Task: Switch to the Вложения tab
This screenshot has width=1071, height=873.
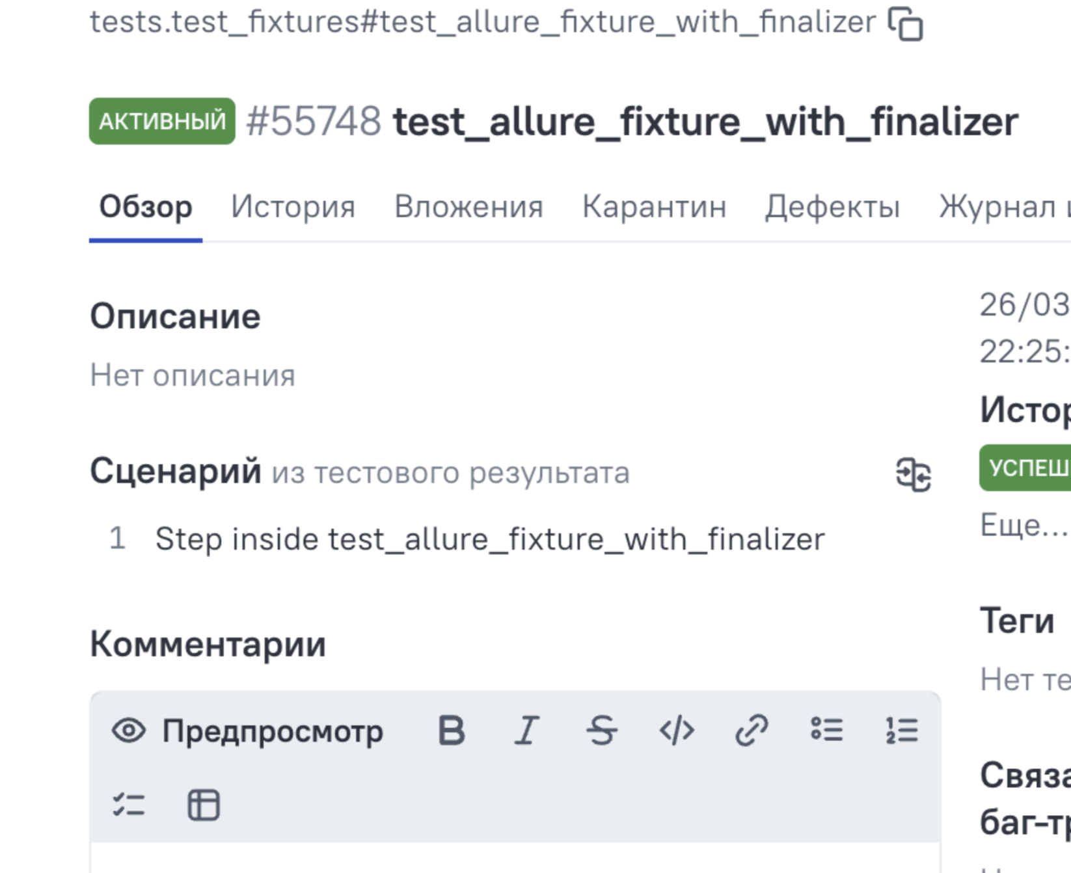Action: 468,208
